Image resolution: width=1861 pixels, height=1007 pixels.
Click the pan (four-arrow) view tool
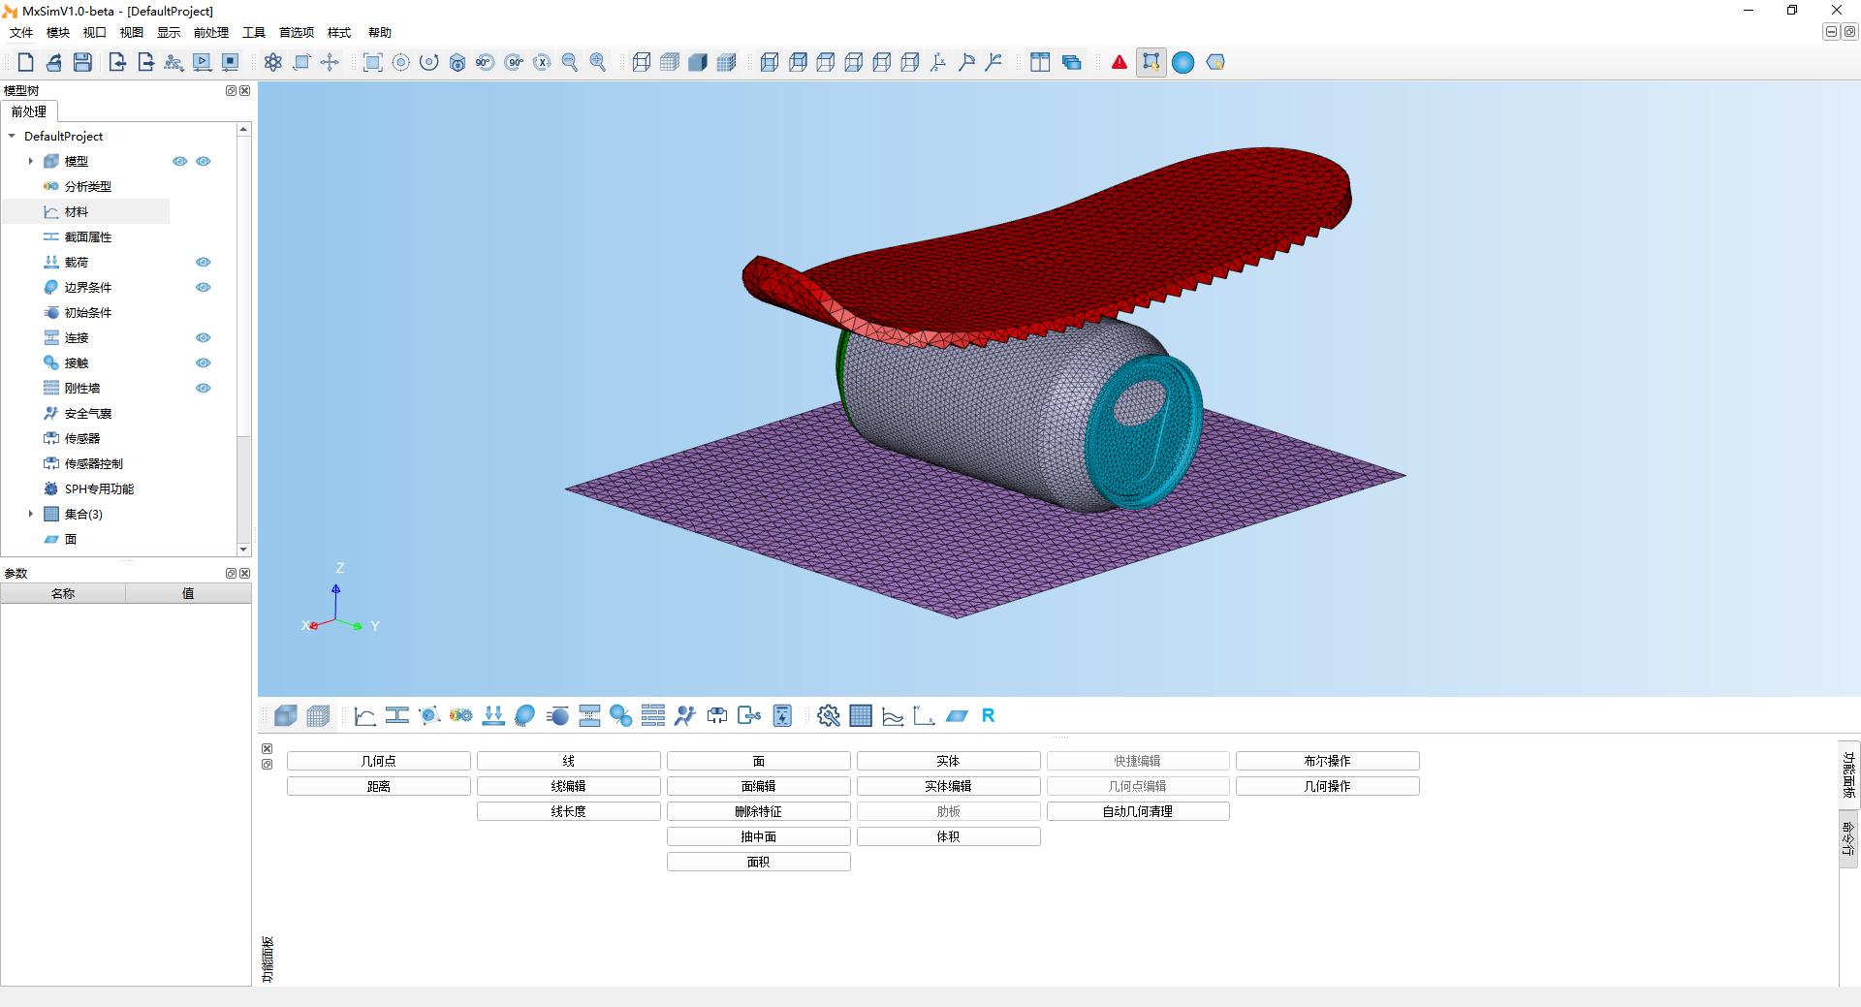pos(330,62)
